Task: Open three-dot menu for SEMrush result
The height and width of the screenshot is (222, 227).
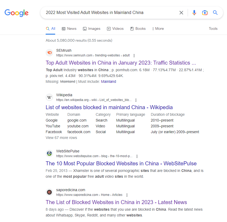Action: (134, 56)
